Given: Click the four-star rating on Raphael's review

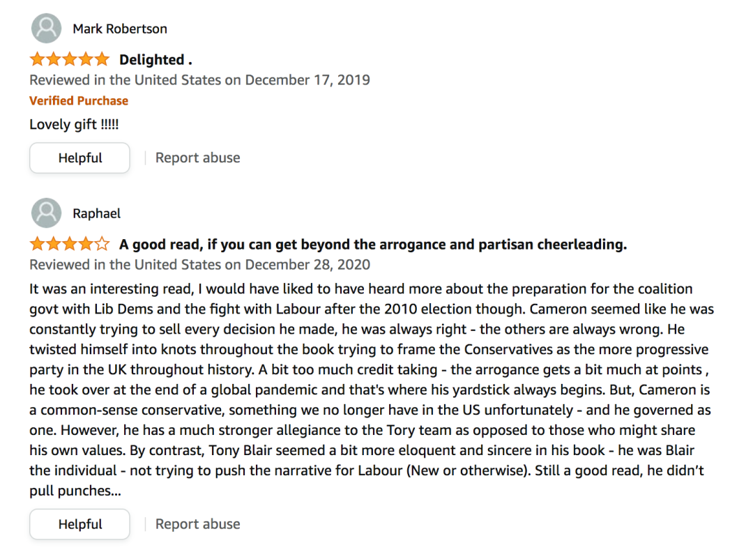Looking at the screenshot, I should click(x=70, y=244).
